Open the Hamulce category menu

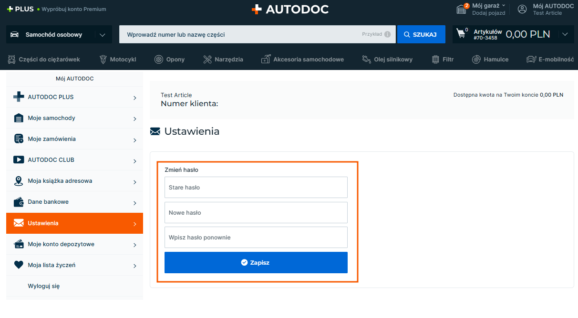[490, 60]
